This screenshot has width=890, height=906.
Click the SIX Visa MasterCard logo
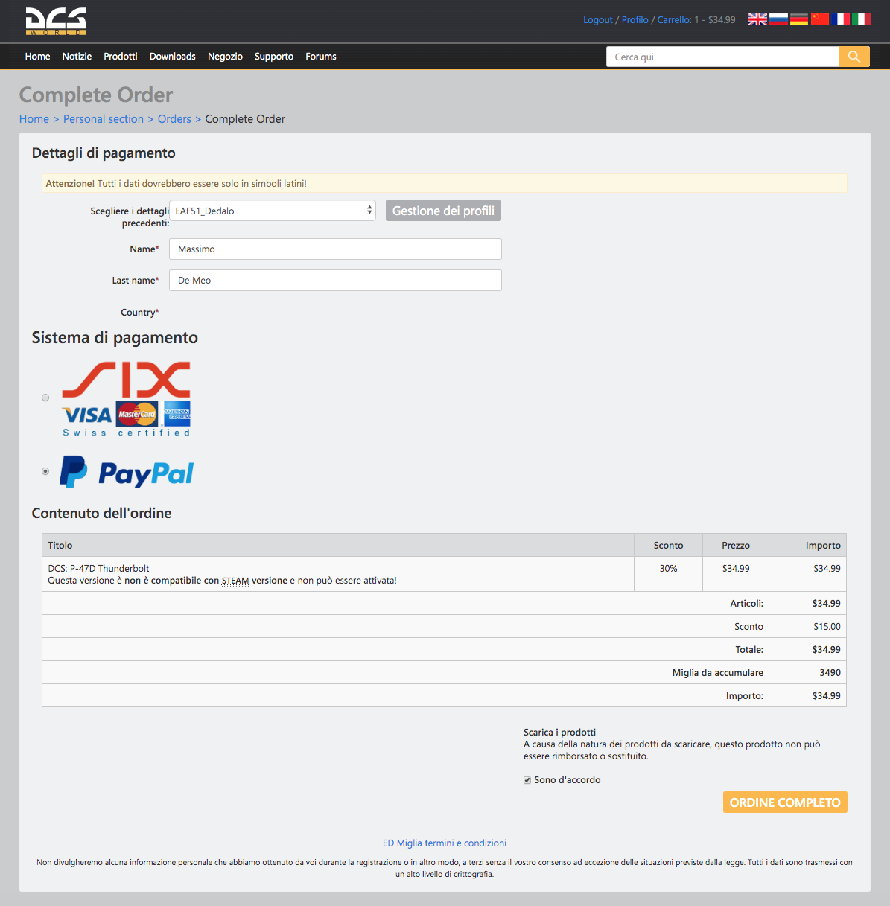[x=126, y=398]
